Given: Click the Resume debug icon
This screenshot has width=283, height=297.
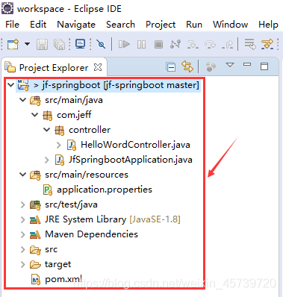Looking at the screenshot, I should click(x=124, y=44).
